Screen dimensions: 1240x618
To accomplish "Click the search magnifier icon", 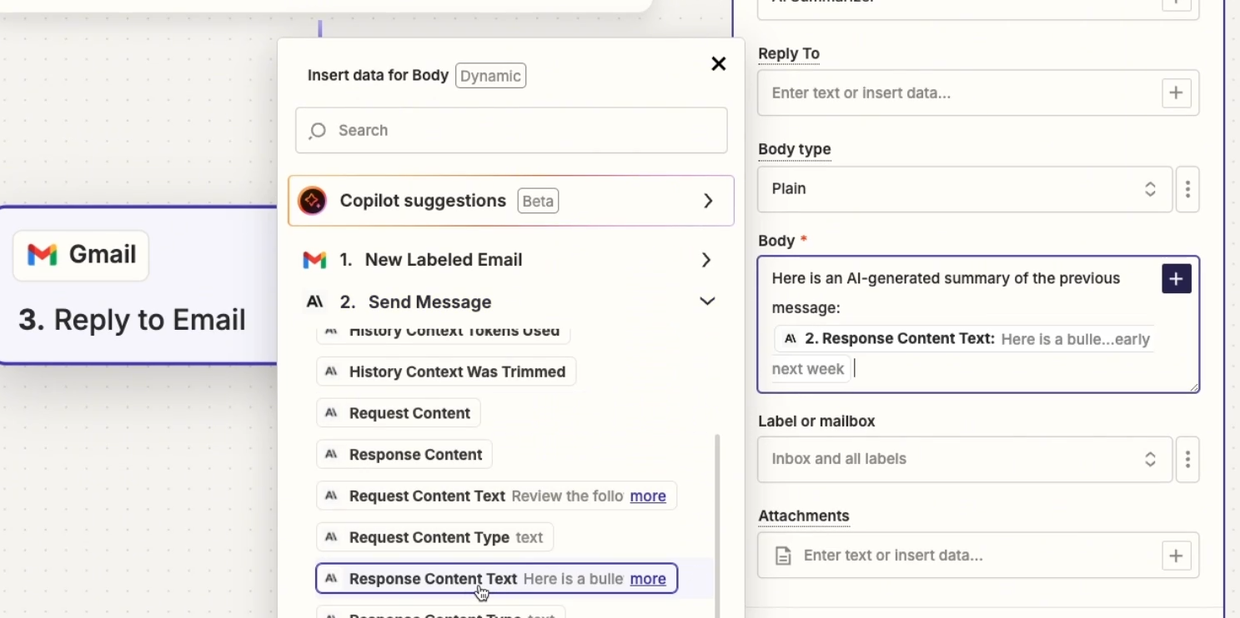I will point(318,131).
